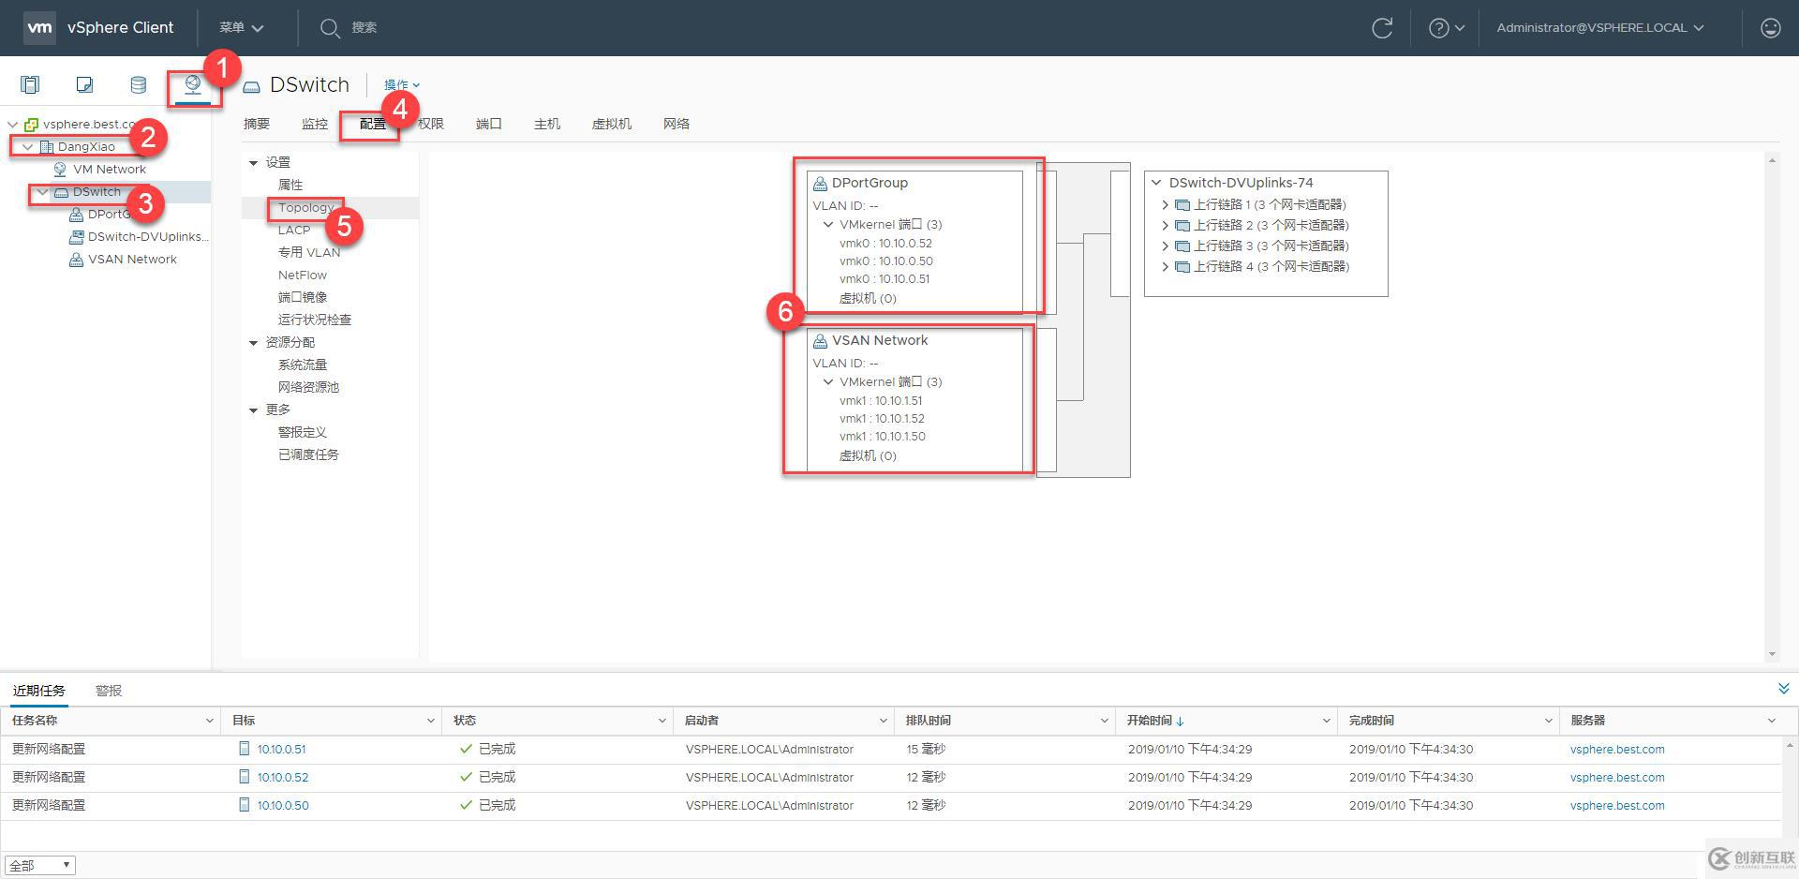Switch to the 权限 tab
Screen dimensions: 1799x879
click(431, 124)
